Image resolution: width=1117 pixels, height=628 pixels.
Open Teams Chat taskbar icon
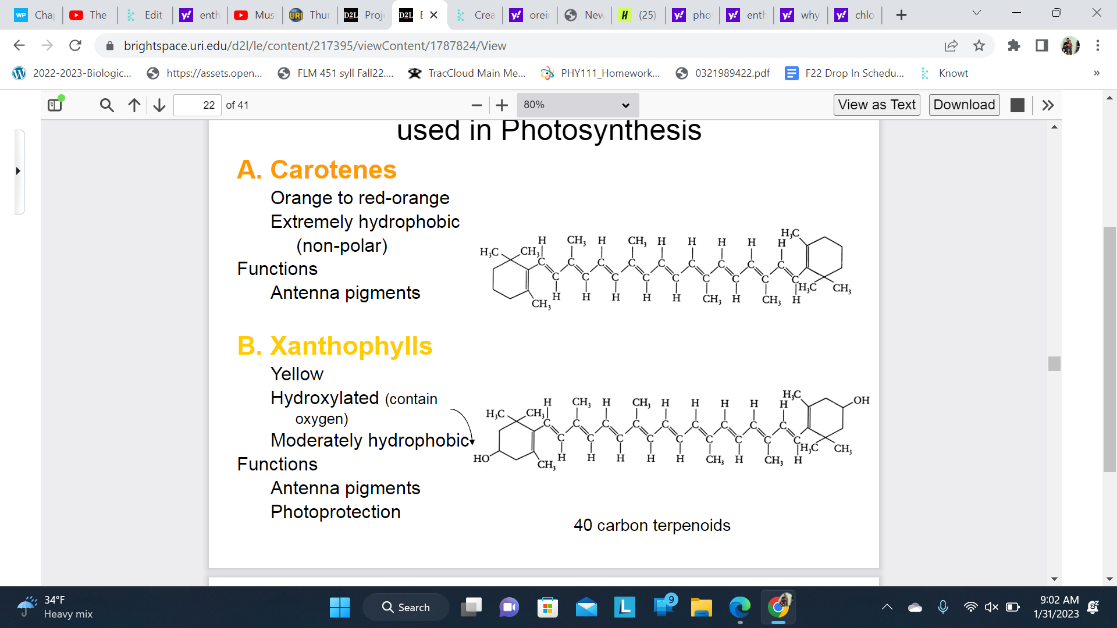[509, 607]
